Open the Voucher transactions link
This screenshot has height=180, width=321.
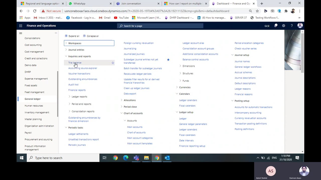(x=79, y=74)
